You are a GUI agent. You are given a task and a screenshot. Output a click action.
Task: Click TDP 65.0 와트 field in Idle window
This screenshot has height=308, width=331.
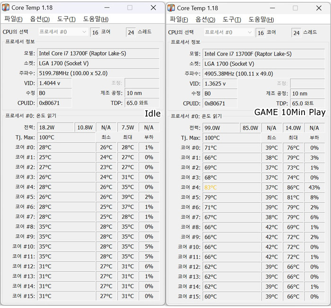[x=142, y=103]
